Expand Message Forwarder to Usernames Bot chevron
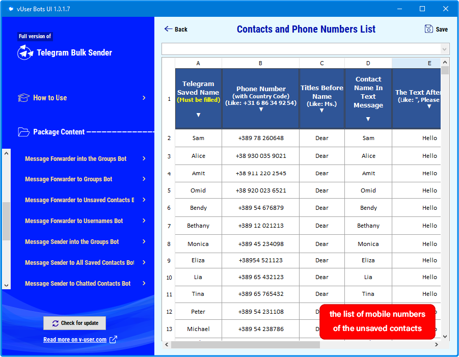 coord(144,221)
